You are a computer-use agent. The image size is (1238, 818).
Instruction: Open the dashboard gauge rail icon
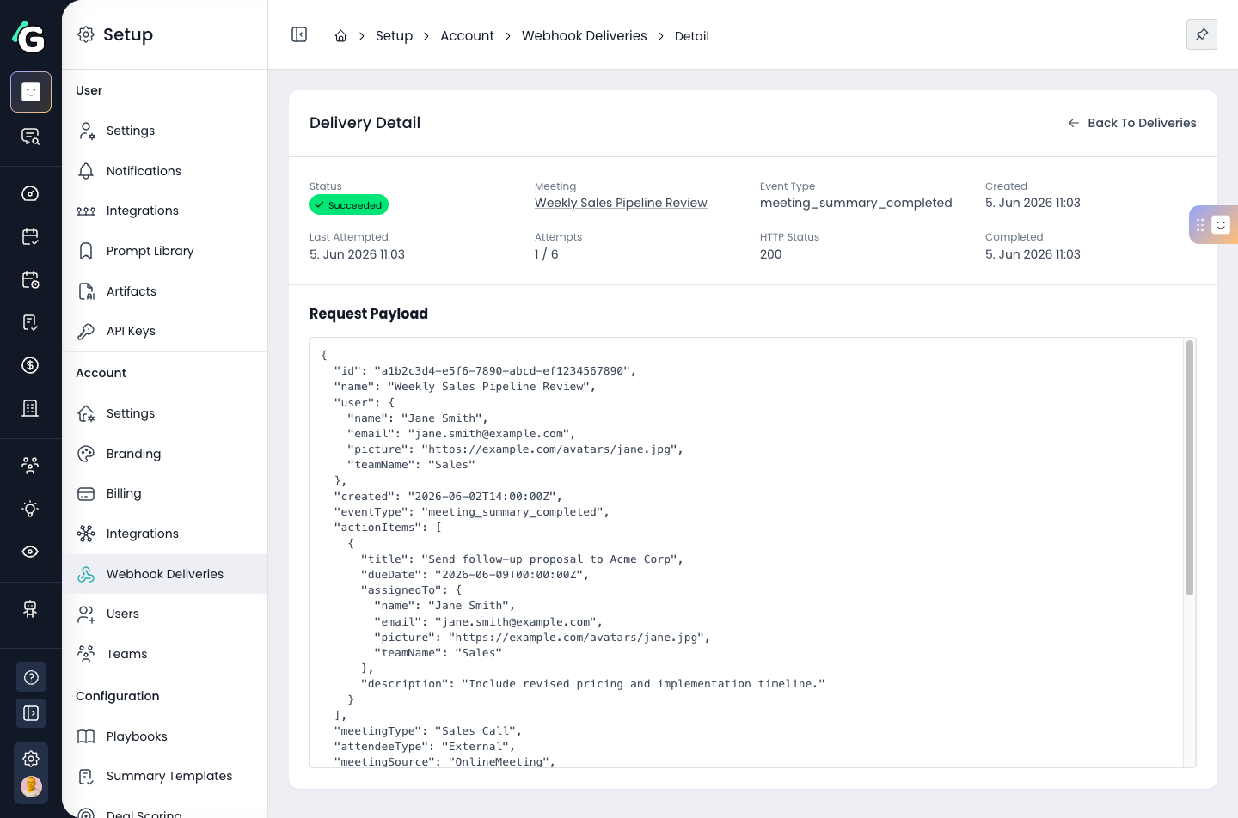pyautogui.click(x=31, y=193)
